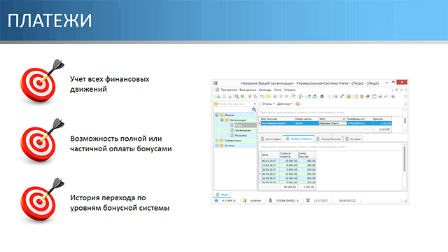Open the Отчеты dropdown button

(x=268, y=104)
